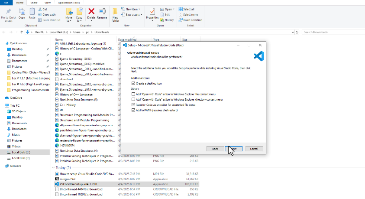The width and height of the screenshot is (365, 199).
Task: Toggle Add to PATH checkbox
Action: (x=133, y=110)
